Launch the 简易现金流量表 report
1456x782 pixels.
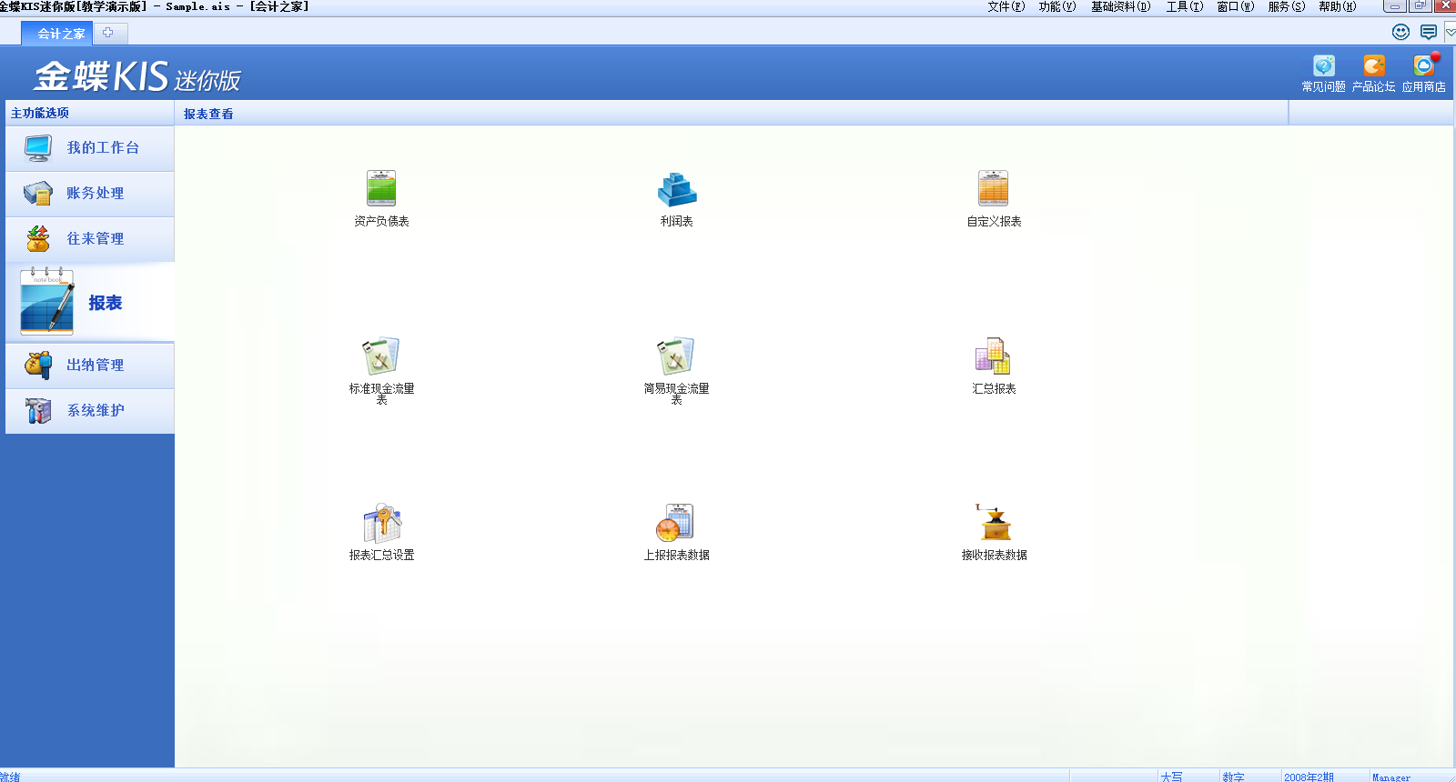(x=676, y=356)
